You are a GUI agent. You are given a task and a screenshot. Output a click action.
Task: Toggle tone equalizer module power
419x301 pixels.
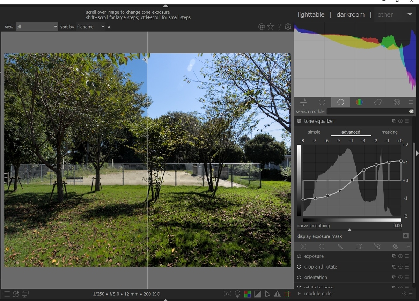299,121
